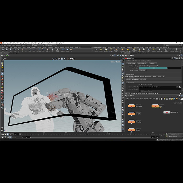Image resolution: width=183 pixels, height=183 pixels.
Task: Select the Point Light shelf tool
Action: click(x=101, y=50)
